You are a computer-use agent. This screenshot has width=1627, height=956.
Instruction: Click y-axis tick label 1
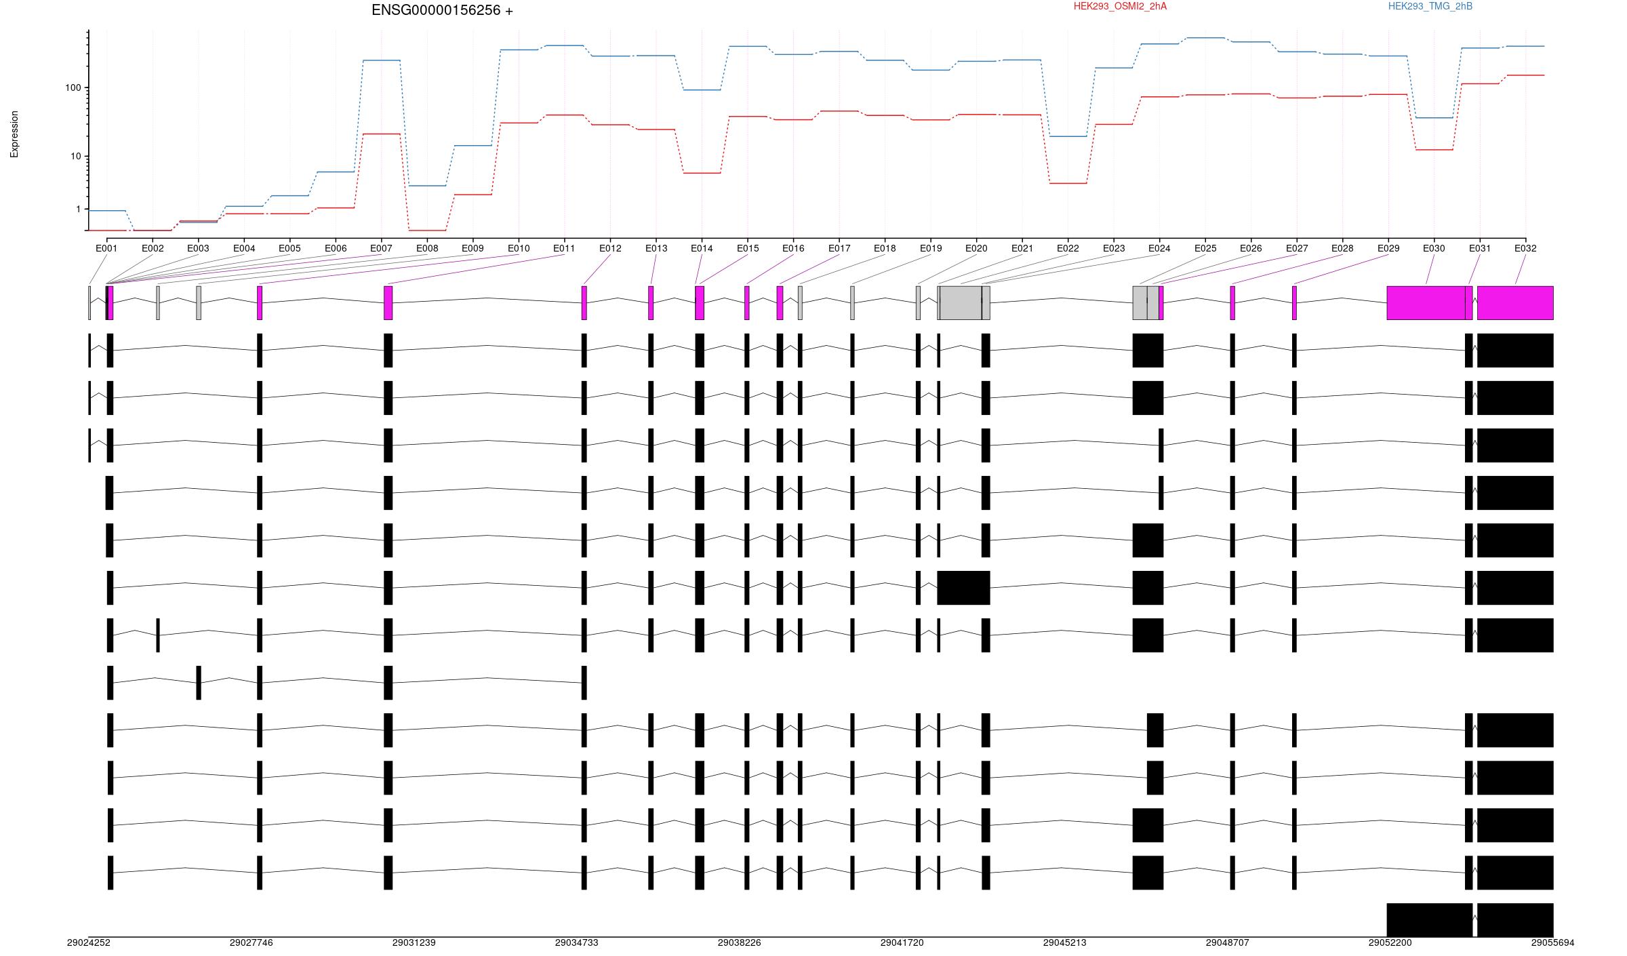tap(79, 210)
